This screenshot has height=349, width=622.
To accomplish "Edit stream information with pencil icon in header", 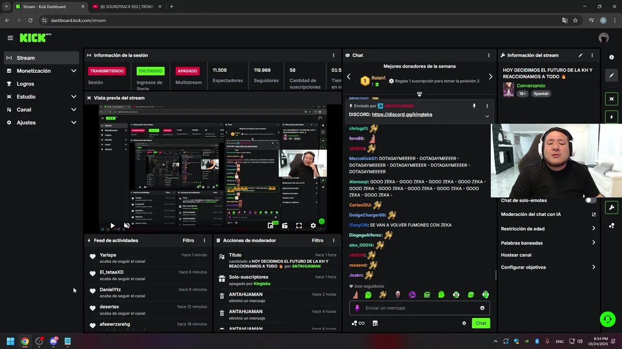I will coord(580,55).
